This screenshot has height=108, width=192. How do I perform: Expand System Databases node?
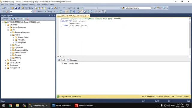pos(8,27)
